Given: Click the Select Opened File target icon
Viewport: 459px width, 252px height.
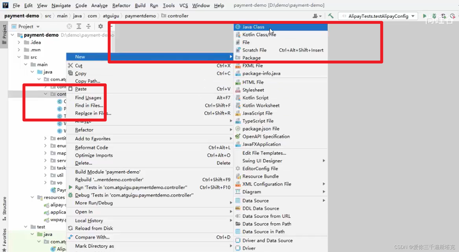Looking at the screenshot, I should coord(69,26).
